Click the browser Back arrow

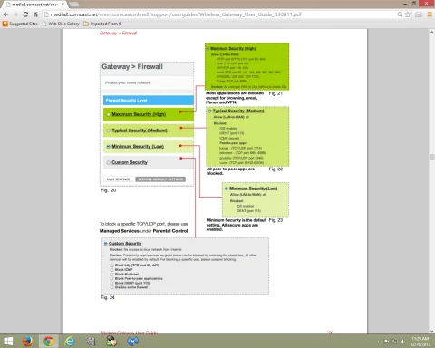coord(5,14)
